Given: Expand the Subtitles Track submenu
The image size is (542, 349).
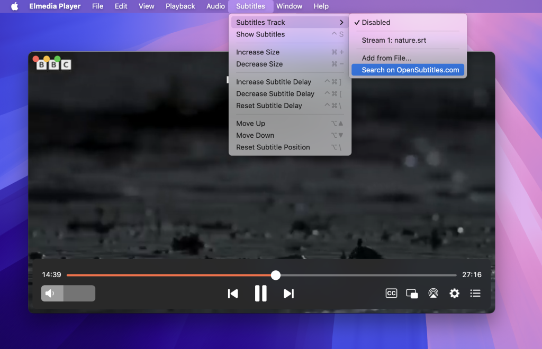Looking at the screenshot, I should [260, 22].
